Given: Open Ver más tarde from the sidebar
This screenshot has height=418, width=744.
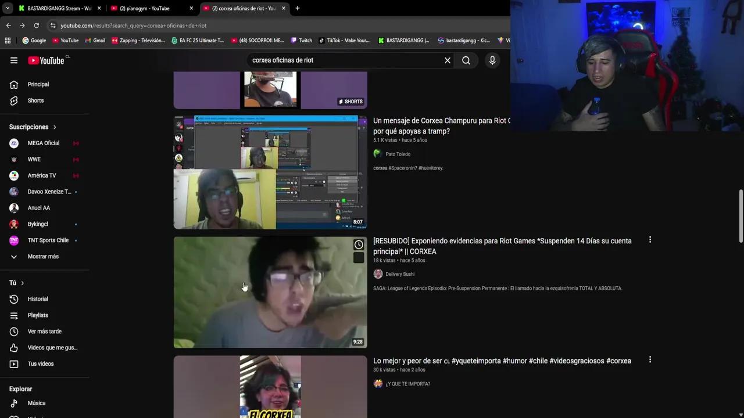Looking at the screenshot, I should pyautogui.click(x=44, y=331).
